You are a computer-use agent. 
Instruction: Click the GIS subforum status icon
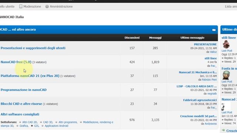pos(32,126)
